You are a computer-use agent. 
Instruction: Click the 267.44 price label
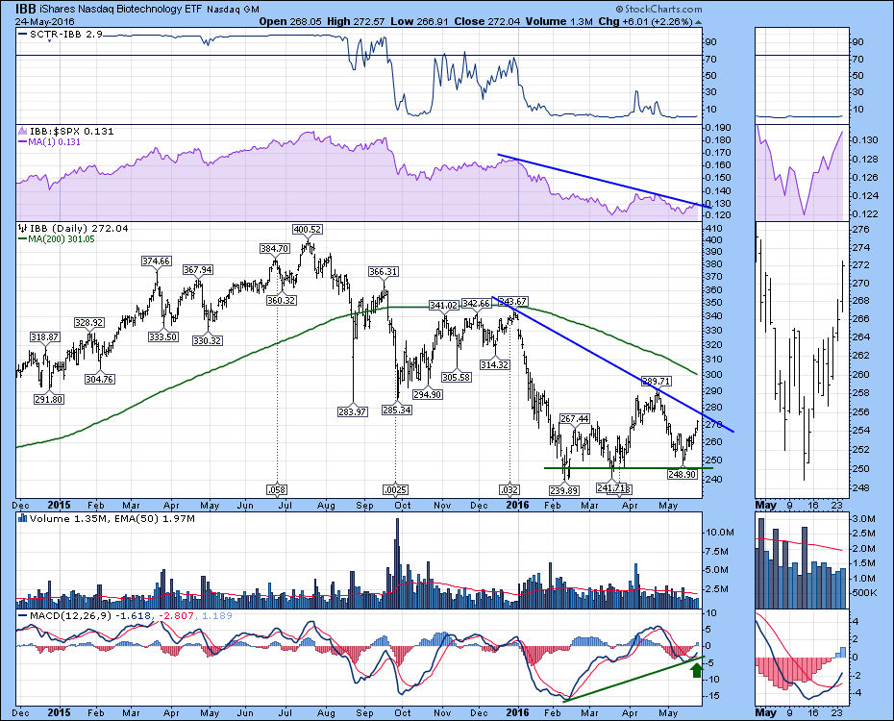(x=574, y=419)
